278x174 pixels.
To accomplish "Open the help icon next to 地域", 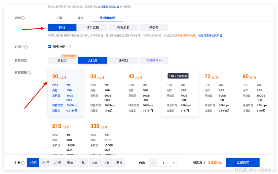I will coord(23,18).
